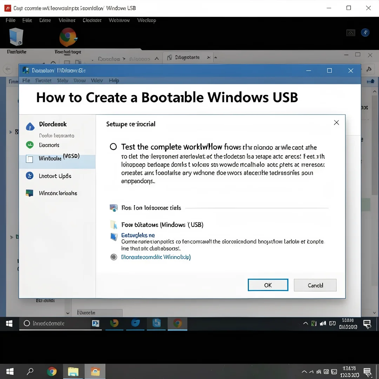Click the volume icon in the inner taskbar tray
This screenshot has height=379, width=379.
tap(323, 324)
